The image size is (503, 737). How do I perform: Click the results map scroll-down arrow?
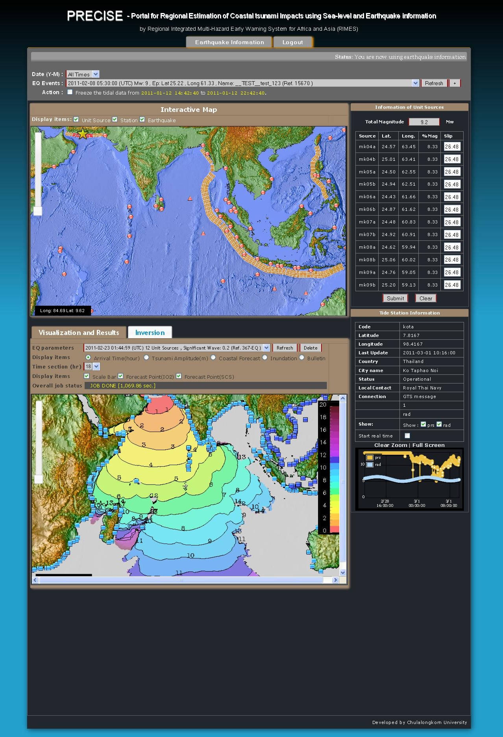pyautogui.click(x=343, y=572)
